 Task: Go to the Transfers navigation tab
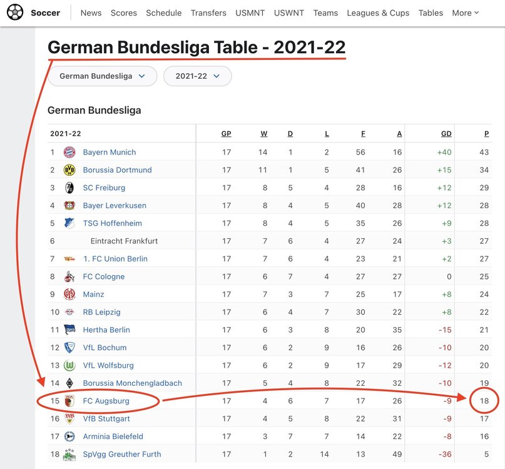[208, 13]
